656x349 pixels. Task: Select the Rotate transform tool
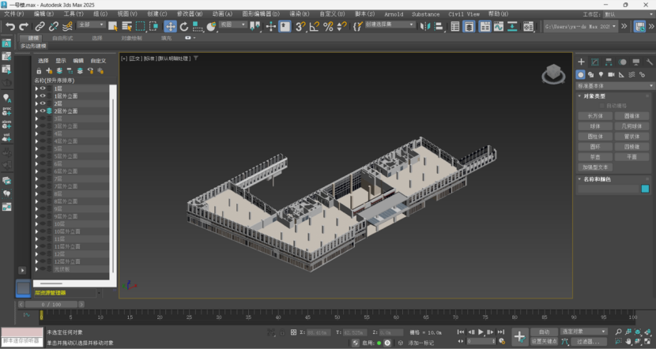point(184,26)
